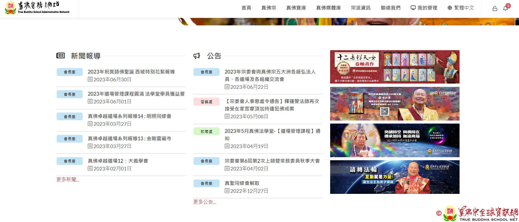The image size is (519, 222).
Task: Click the globe icon for language
Action: pos(450,8)
